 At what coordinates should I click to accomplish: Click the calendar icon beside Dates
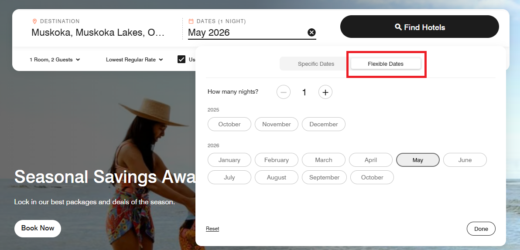(x=191, y=21)
